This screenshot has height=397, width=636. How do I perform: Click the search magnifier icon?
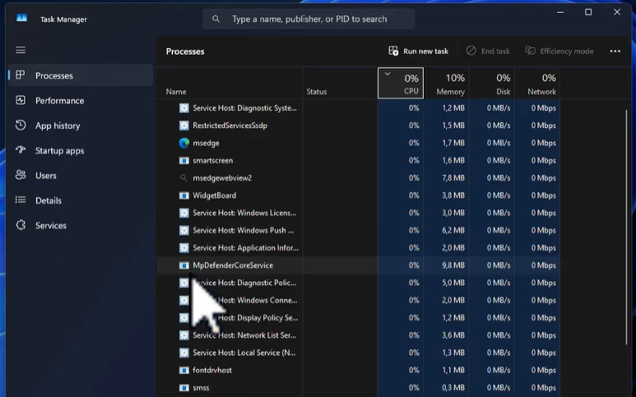[215, 19]
